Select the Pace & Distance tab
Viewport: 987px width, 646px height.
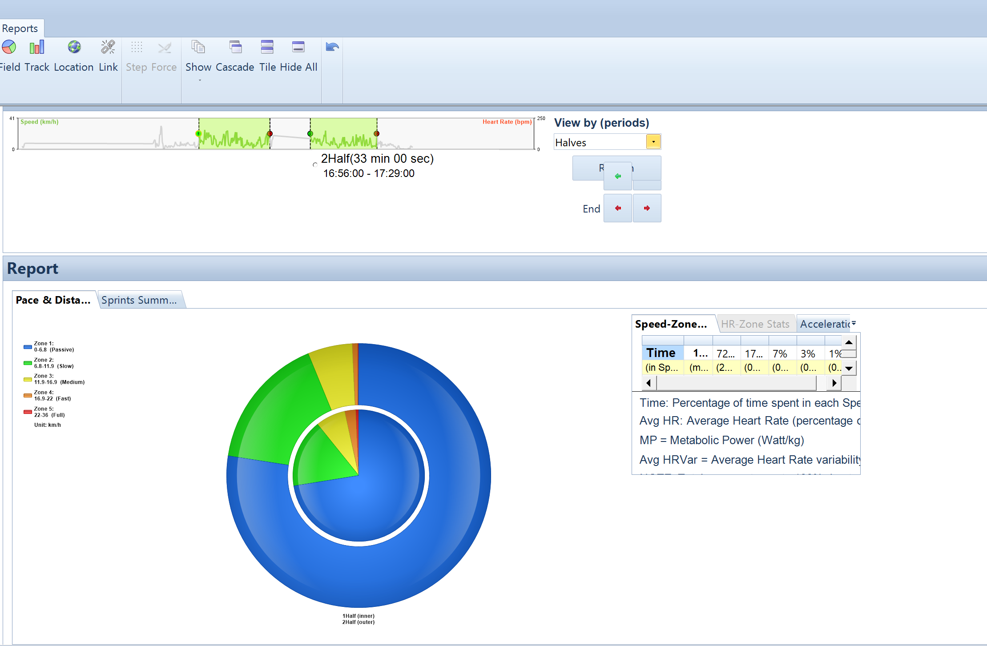click(51, 300)
